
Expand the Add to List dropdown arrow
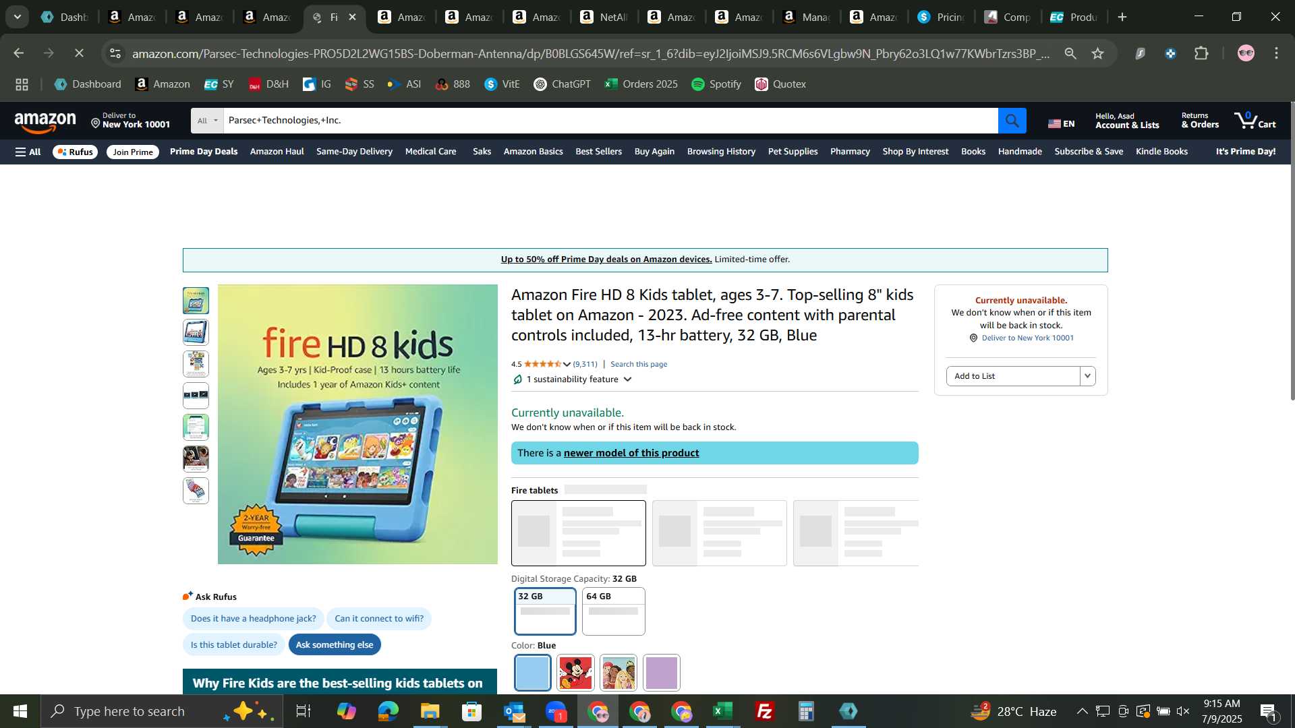click(x=1087, y=376)
